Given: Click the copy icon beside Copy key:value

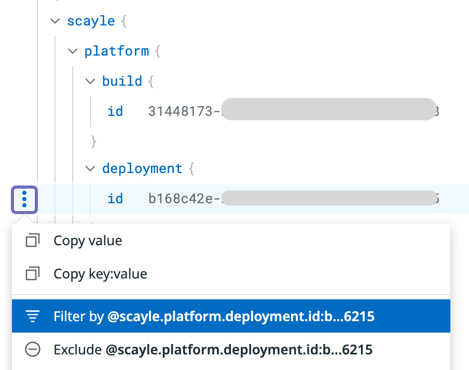Looking at the screenshot, I should [32, 274].
